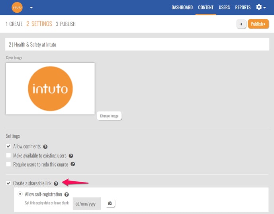Click 'Set link expiry date or leave blank' text

tap(47, 203)
